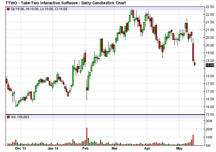The height and width of the screenshot is (152, 216).
Task: Click the 'Apr' date axis label
Action: [147, 149]
